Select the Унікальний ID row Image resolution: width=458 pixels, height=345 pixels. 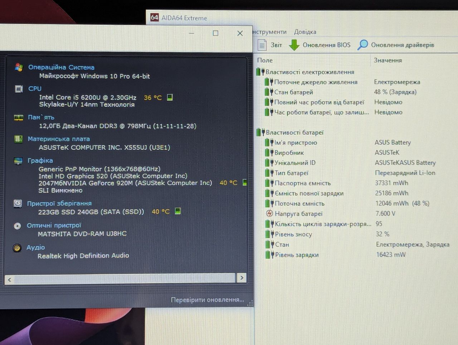(x=357, y=163)
